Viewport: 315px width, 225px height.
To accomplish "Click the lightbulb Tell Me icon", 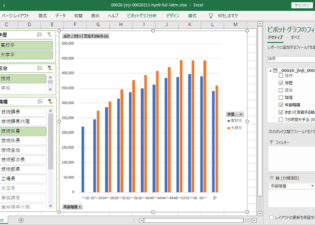I will tap(211, 16).
